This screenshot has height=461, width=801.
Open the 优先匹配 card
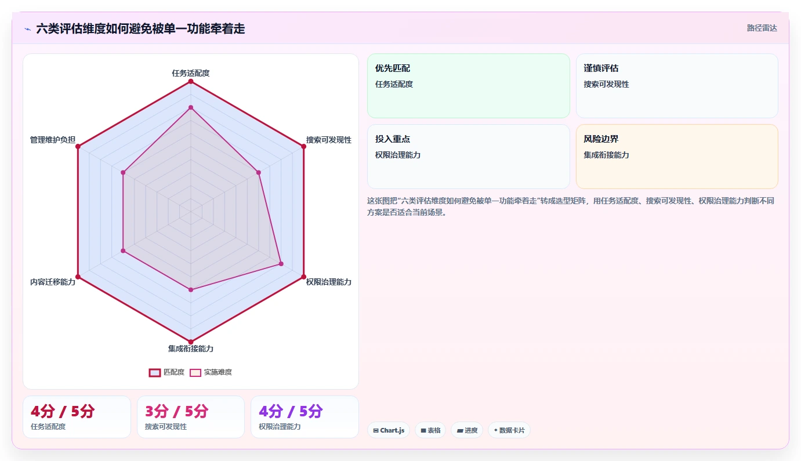coord(469,86)
